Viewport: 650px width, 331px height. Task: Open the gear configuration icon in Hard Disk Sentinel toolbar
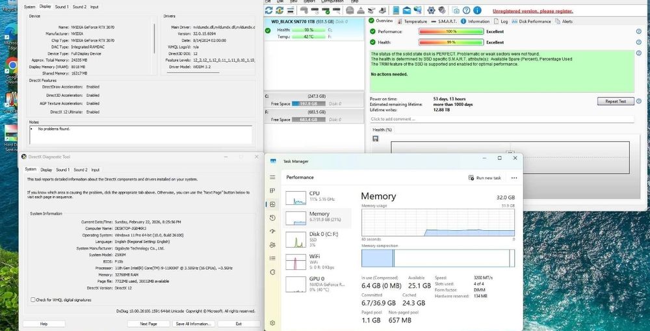(431, 10)
